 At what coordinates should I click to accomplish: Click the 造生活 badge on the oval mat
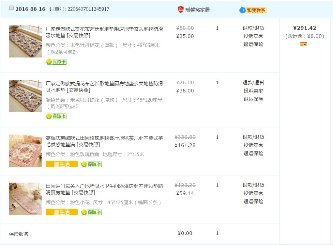(62, 212)
